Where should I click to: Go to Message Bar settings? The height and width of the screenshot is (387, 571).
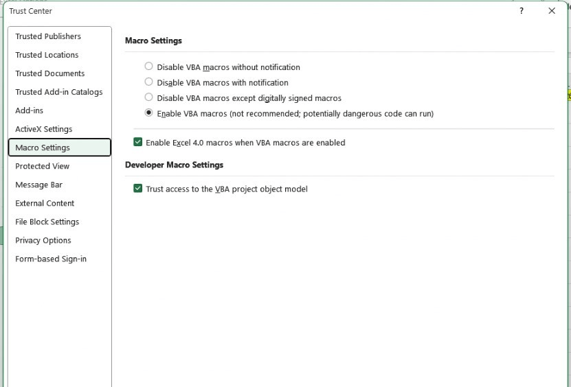point(60,185)
